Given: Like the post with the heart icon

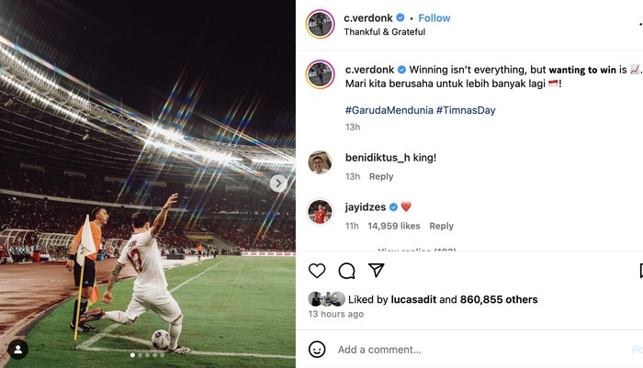Looking at the screenshot, I should (317, 271).
